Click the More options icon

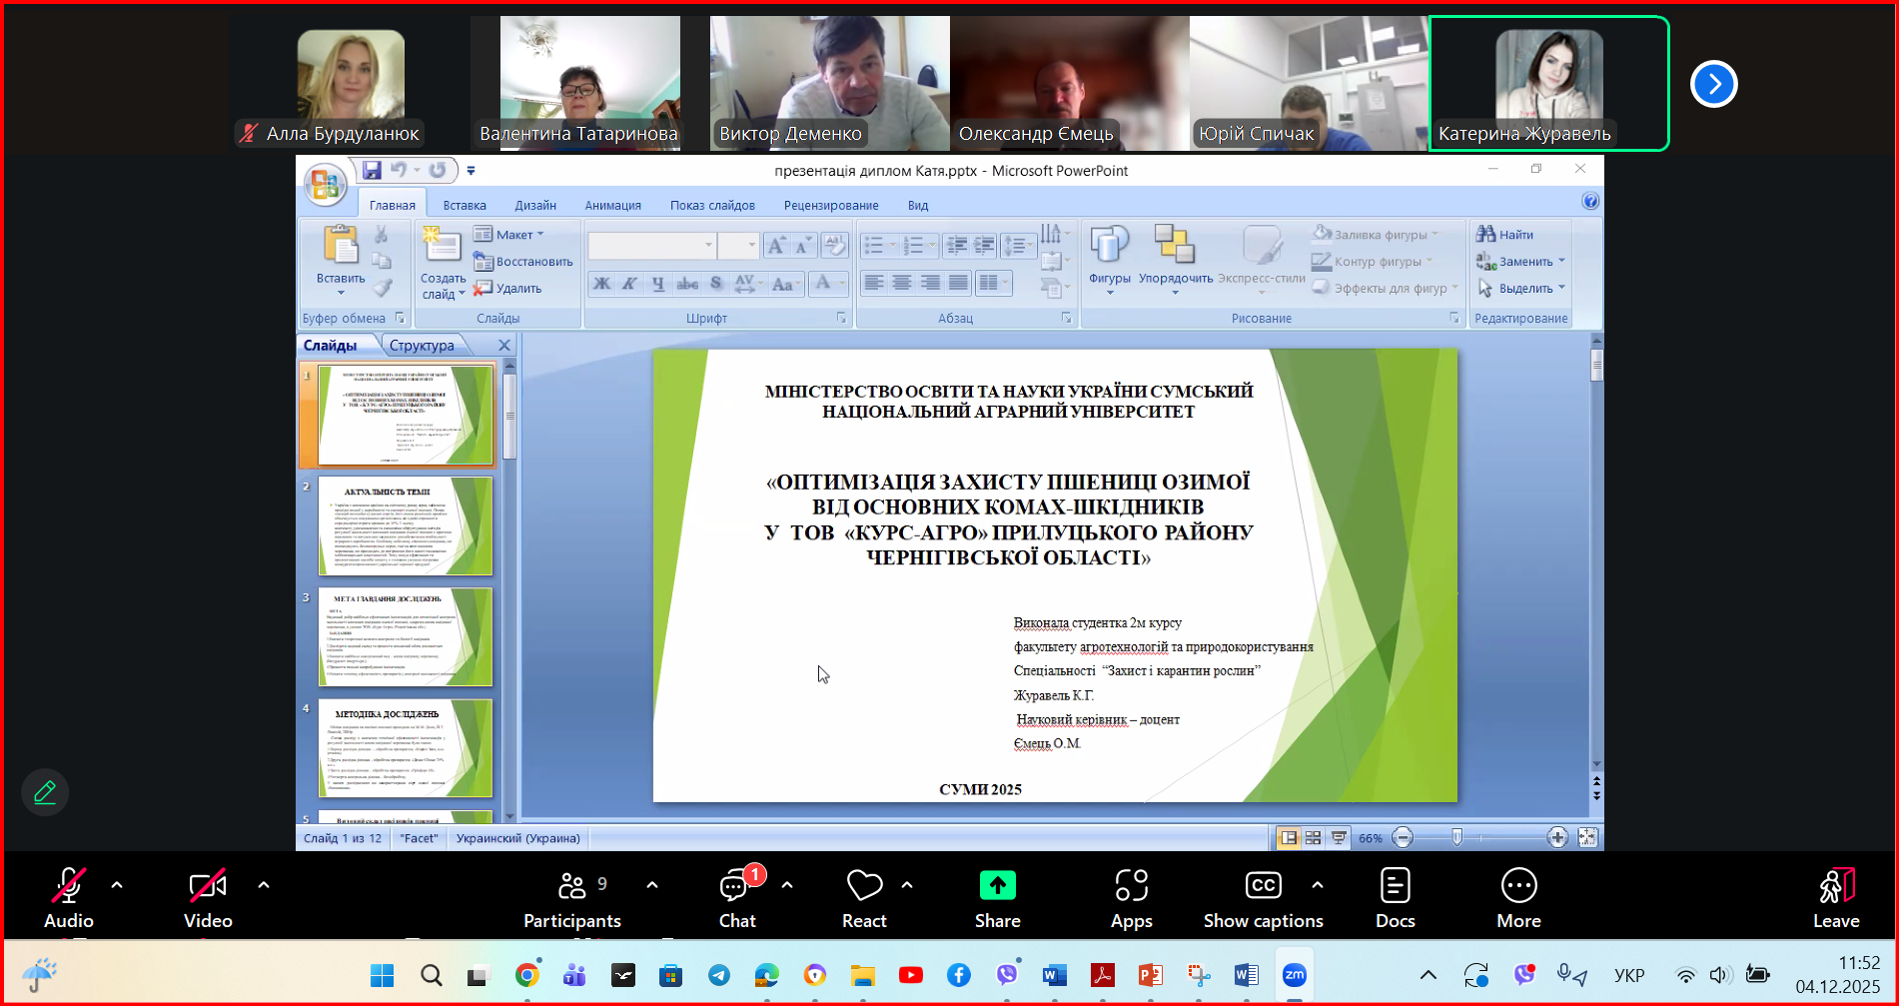coord(1518,886)
